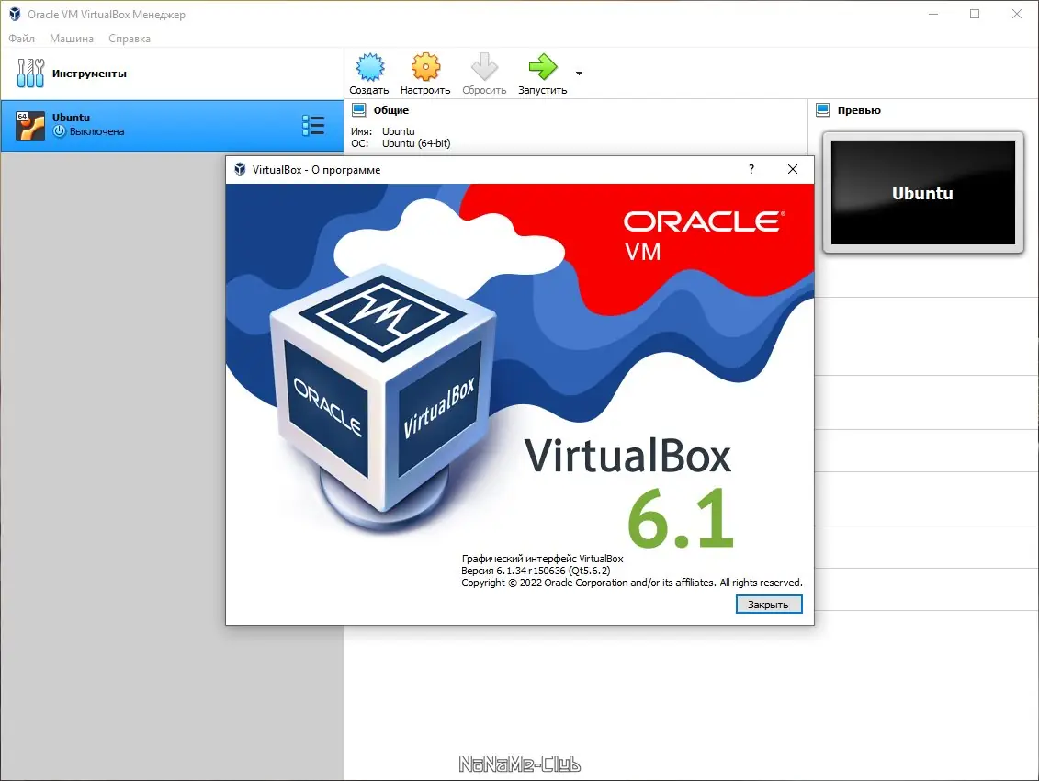Open the Машина menu

pos(72,39)
